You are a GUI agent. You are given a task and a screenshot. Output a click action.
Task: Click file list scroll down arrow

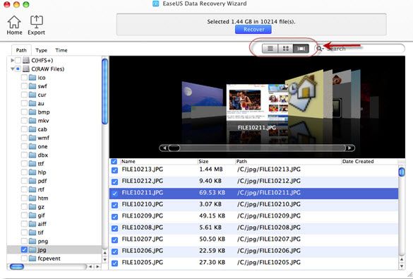point(402,266)
